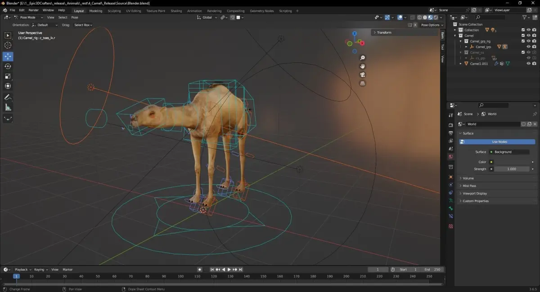Switch to the Sculpting workspace tab
The height and width of the screenshot is (292, 540).
(x=114, y=11)
